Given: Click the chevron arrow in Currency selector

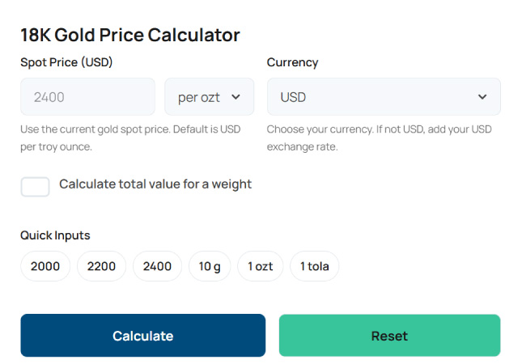Looking at the screenshot, I should [482, 97].
